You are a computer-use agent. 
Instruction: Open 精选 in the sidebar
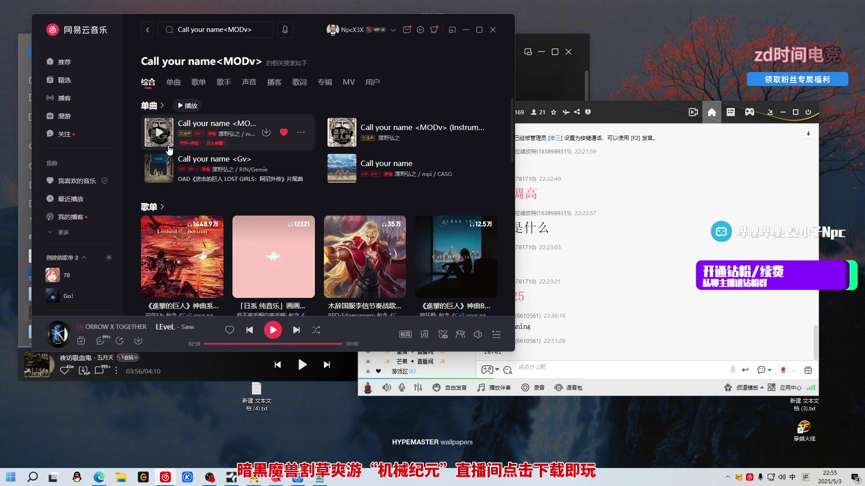click(x=59, y=80)
